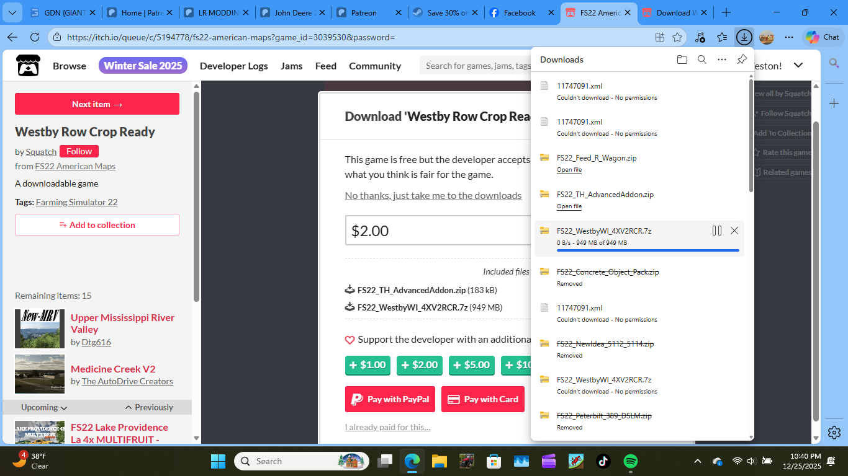Open browser Settings and more menu

click(789, 37)
